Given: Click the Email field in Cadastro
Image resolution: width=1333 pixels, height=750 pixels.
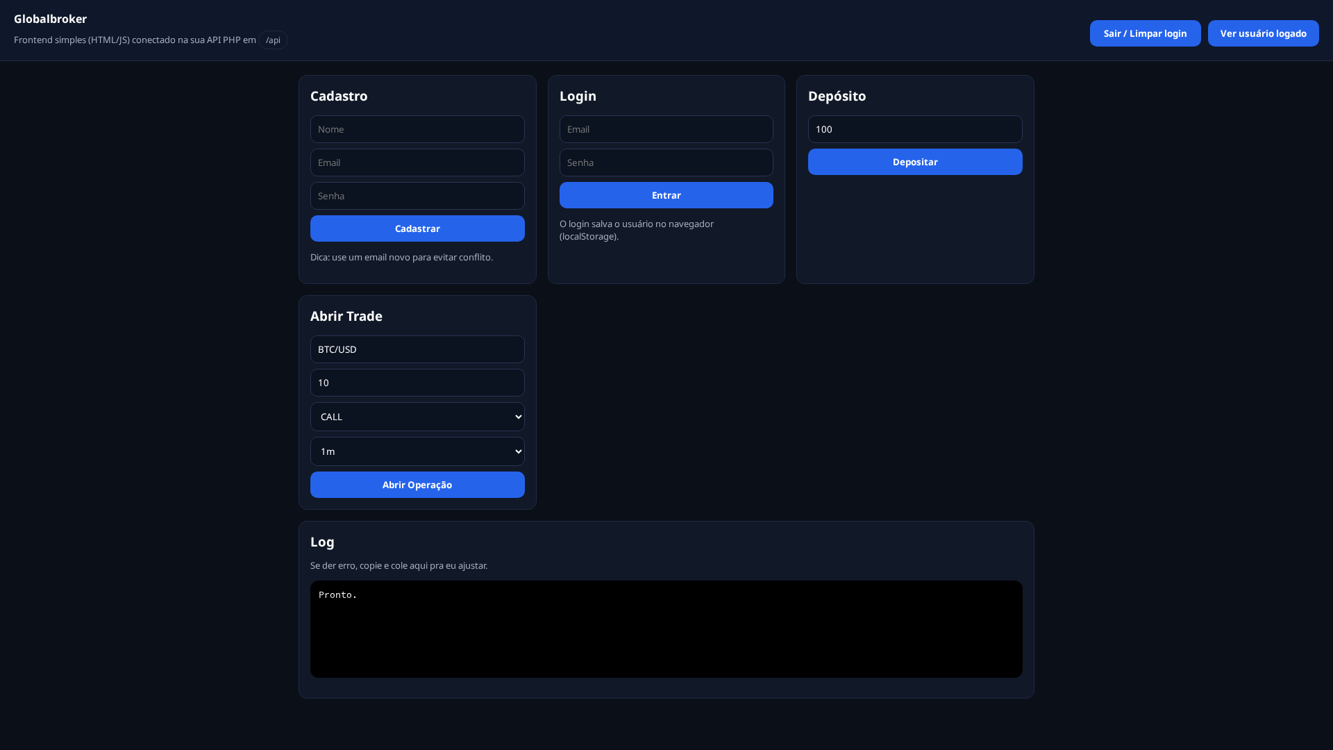Looking at the screenshot, I should pos(417,162).
